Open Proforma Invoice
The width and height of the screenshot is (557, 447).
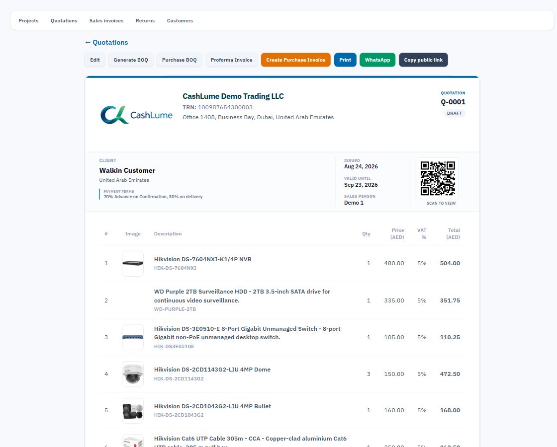232,60
